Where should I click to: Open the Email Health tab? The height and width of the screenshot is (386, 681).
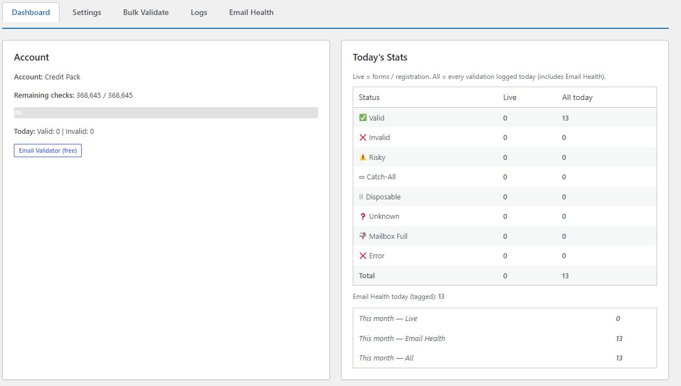pyautogui.click(x=251, y=12)
